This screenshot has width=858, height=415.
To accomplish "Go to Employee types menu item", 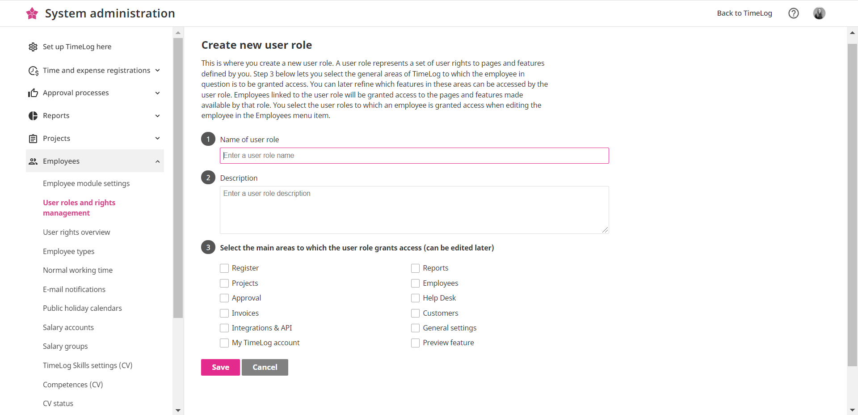I will click(x=68, y=251).
